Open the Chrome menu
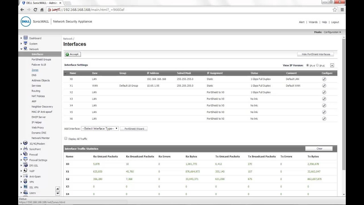 tap(342, 10)
